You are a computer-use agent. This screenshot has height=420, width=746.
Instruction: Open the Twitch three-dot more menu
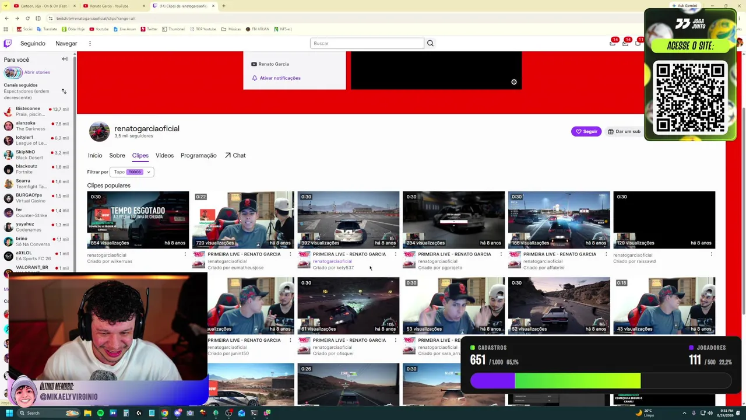90,43
